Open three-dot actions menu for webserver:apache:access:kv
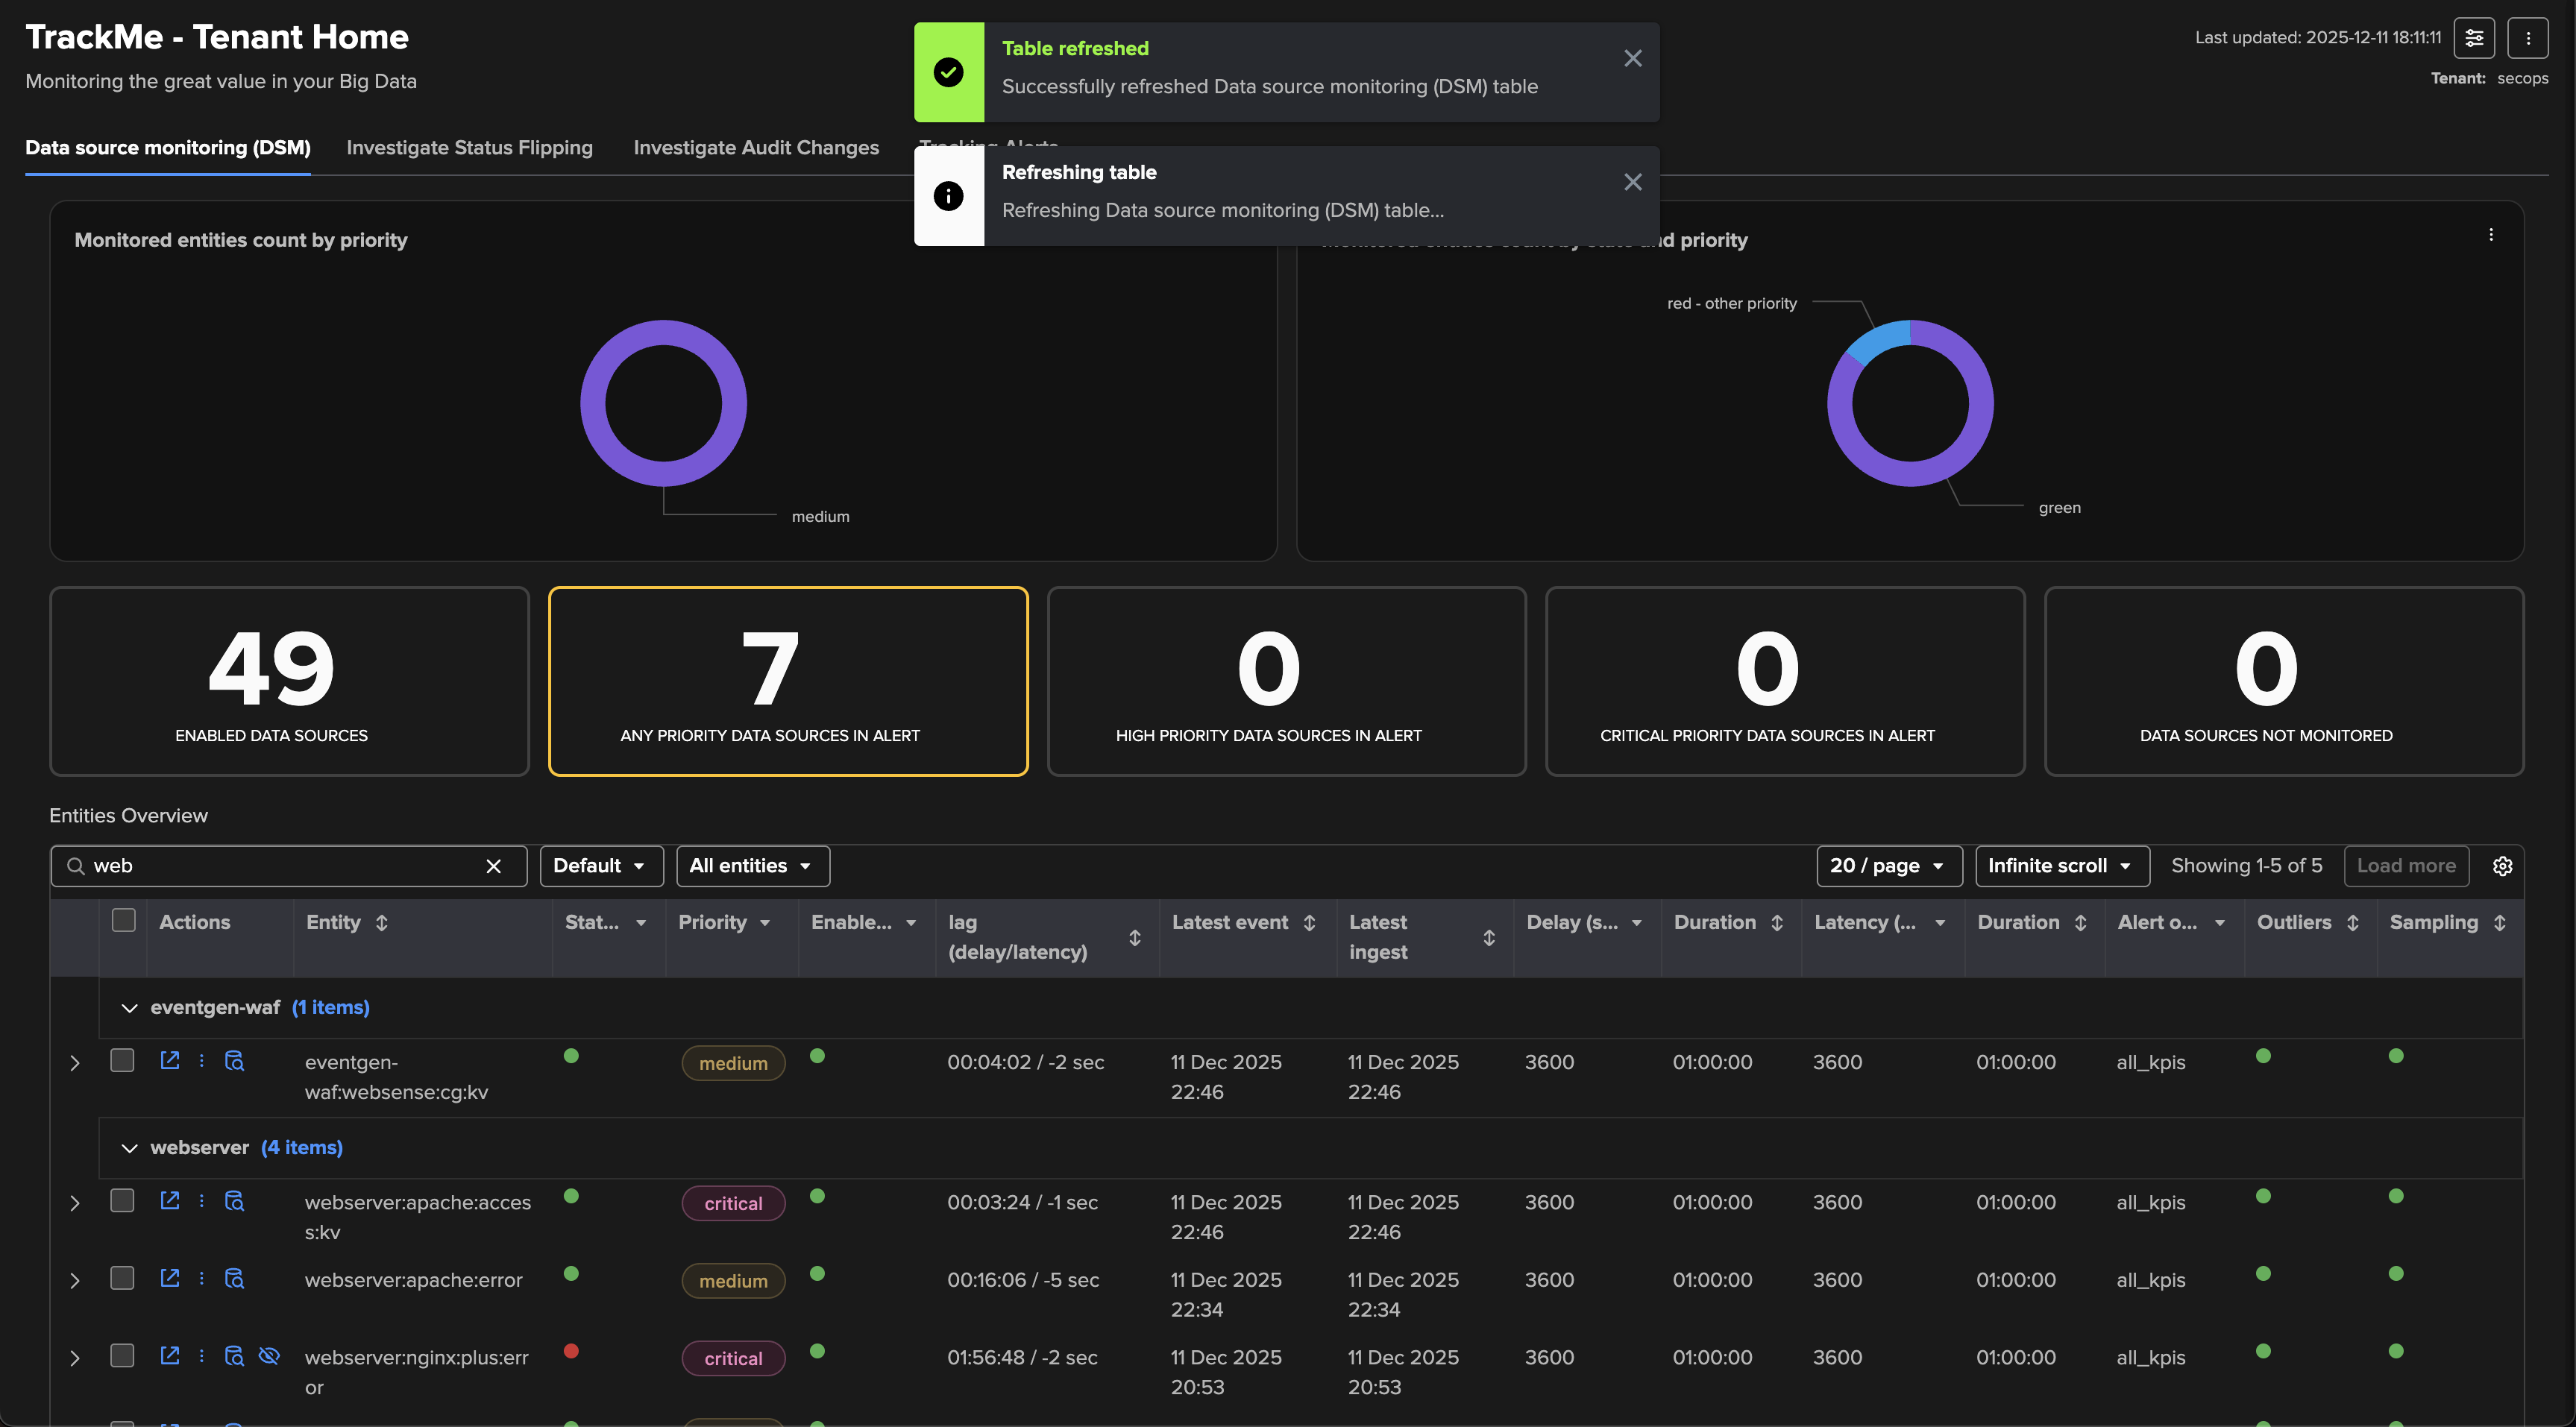2576x1427 pixels. pos(202,1200)
